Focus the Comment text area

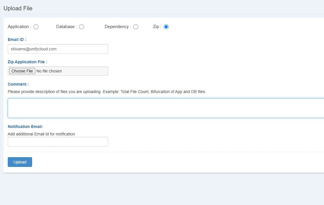click(166, 108)
